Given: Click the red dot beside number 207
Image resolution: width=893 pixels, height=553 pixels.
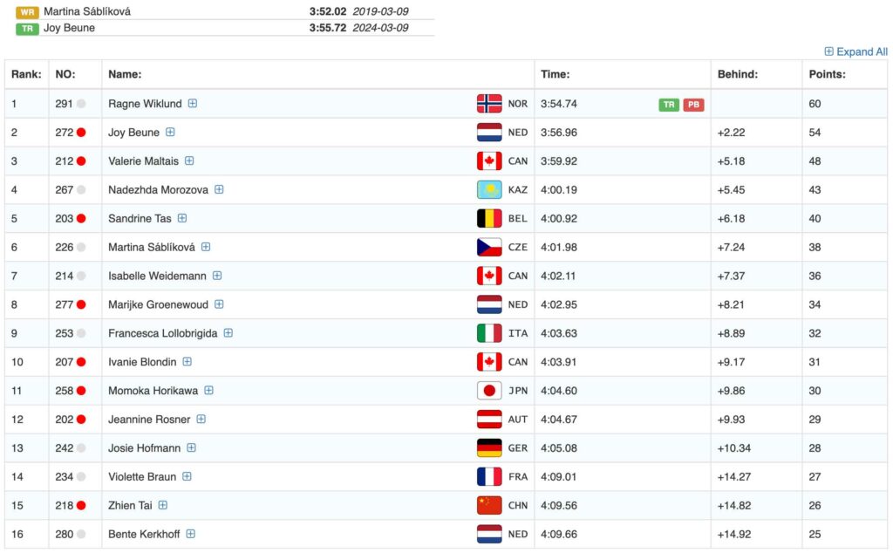Looking at the screenshot, I should [81, 362].
